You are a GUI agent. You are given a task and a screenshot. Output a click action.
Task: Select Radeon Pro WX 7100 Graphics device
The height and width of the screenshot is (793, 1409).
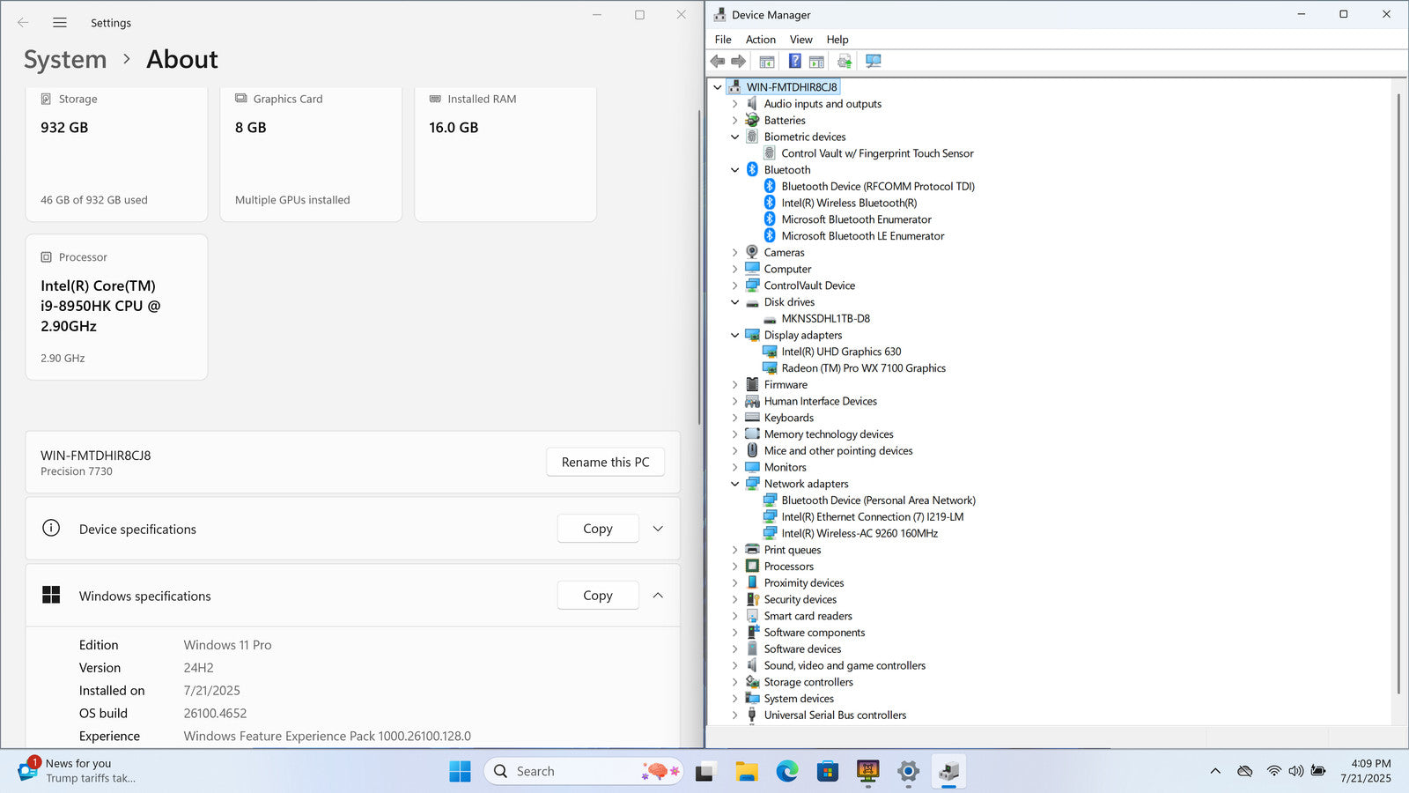point(863,368)
